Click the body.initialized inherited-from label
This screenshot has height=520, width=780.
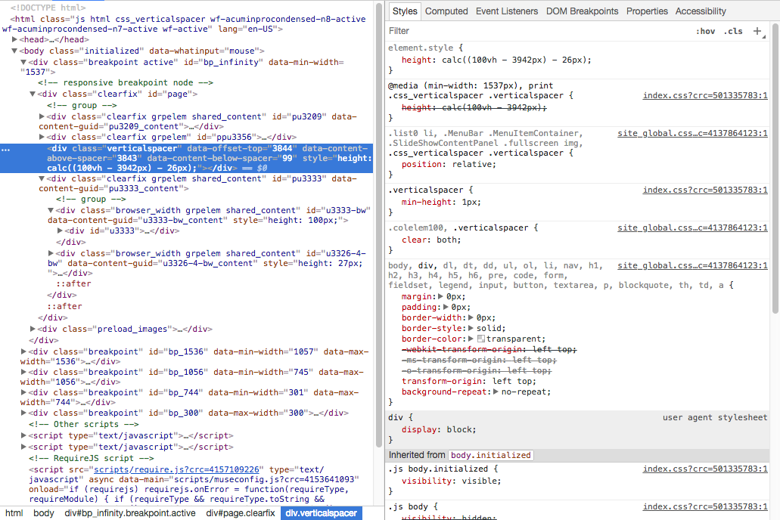[x=490, y=455]
